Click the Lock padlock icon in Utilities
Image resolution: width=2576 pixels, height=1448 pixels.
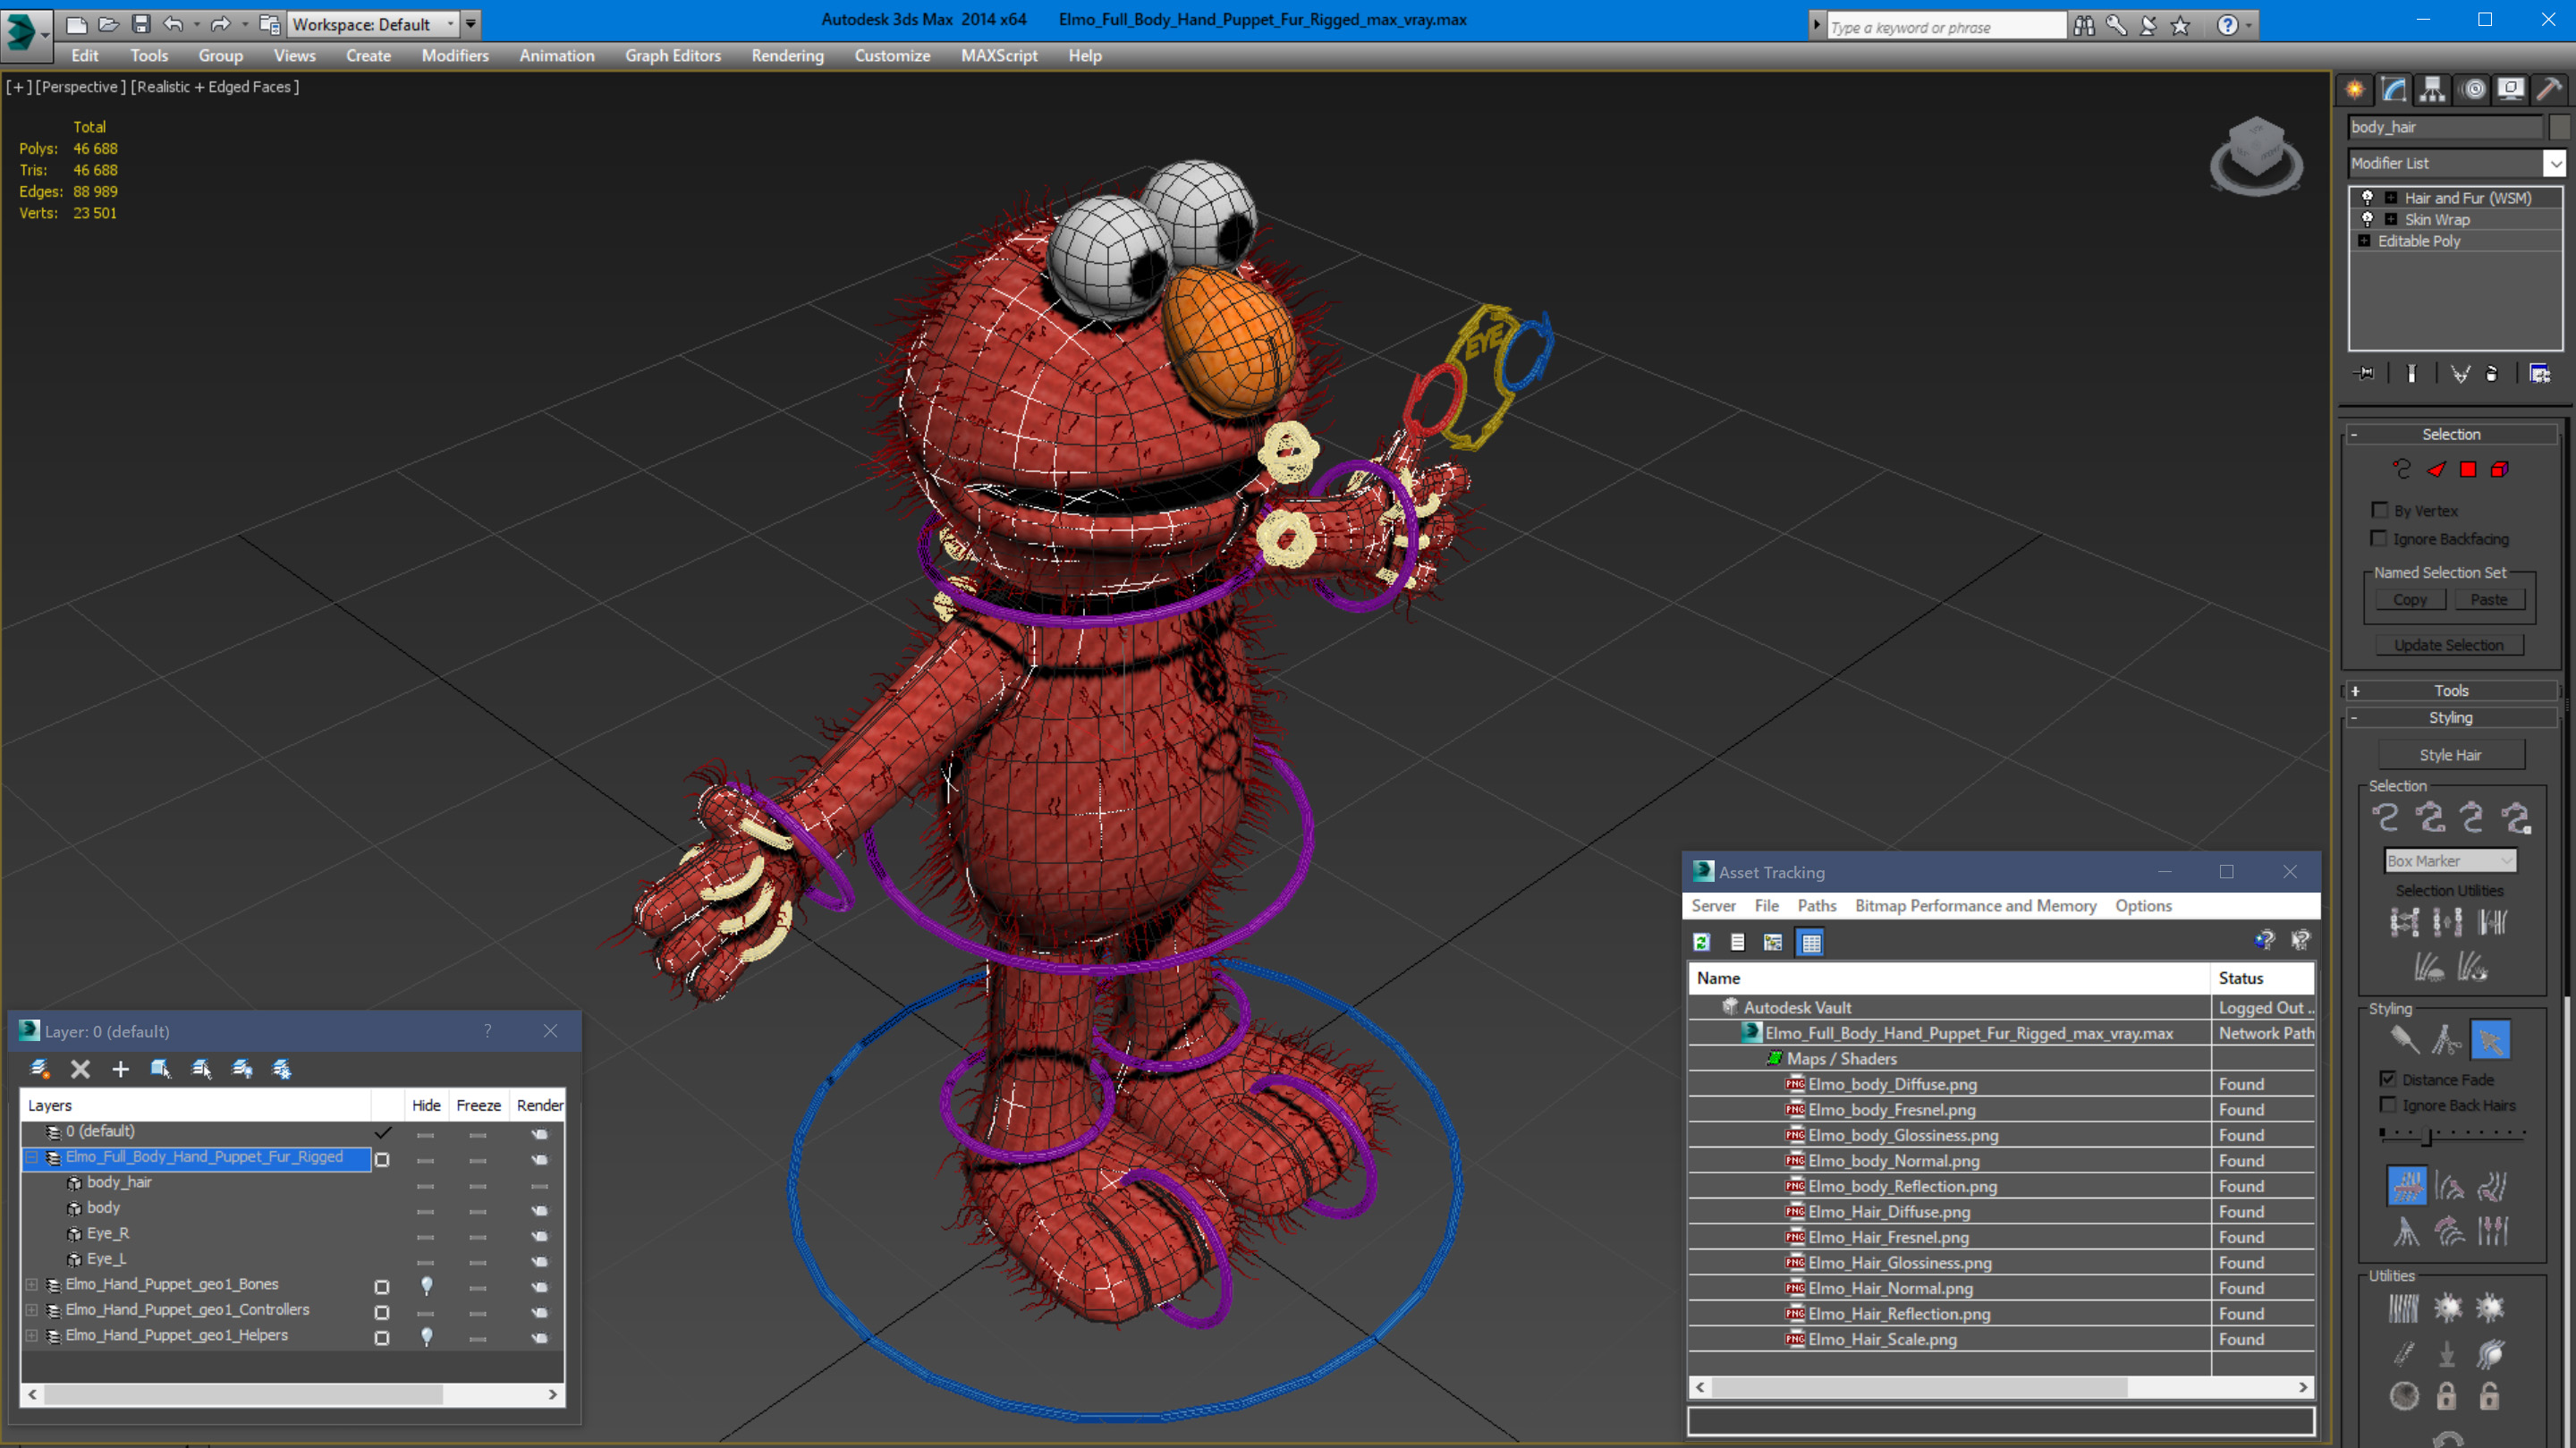[2446, 1396]
